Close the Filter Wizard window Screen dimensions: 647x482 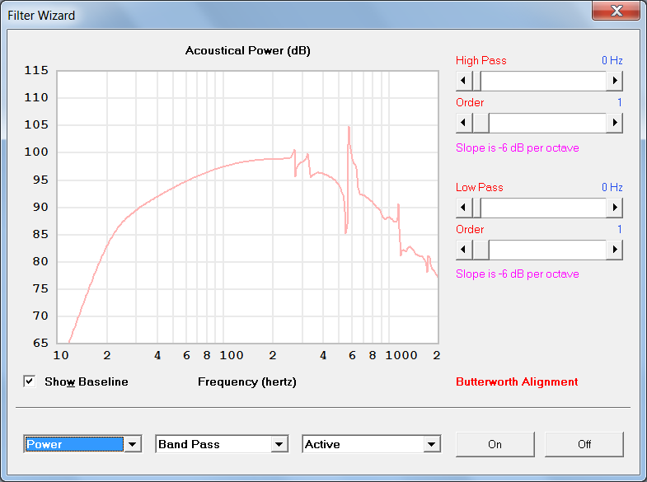(616, 11)
